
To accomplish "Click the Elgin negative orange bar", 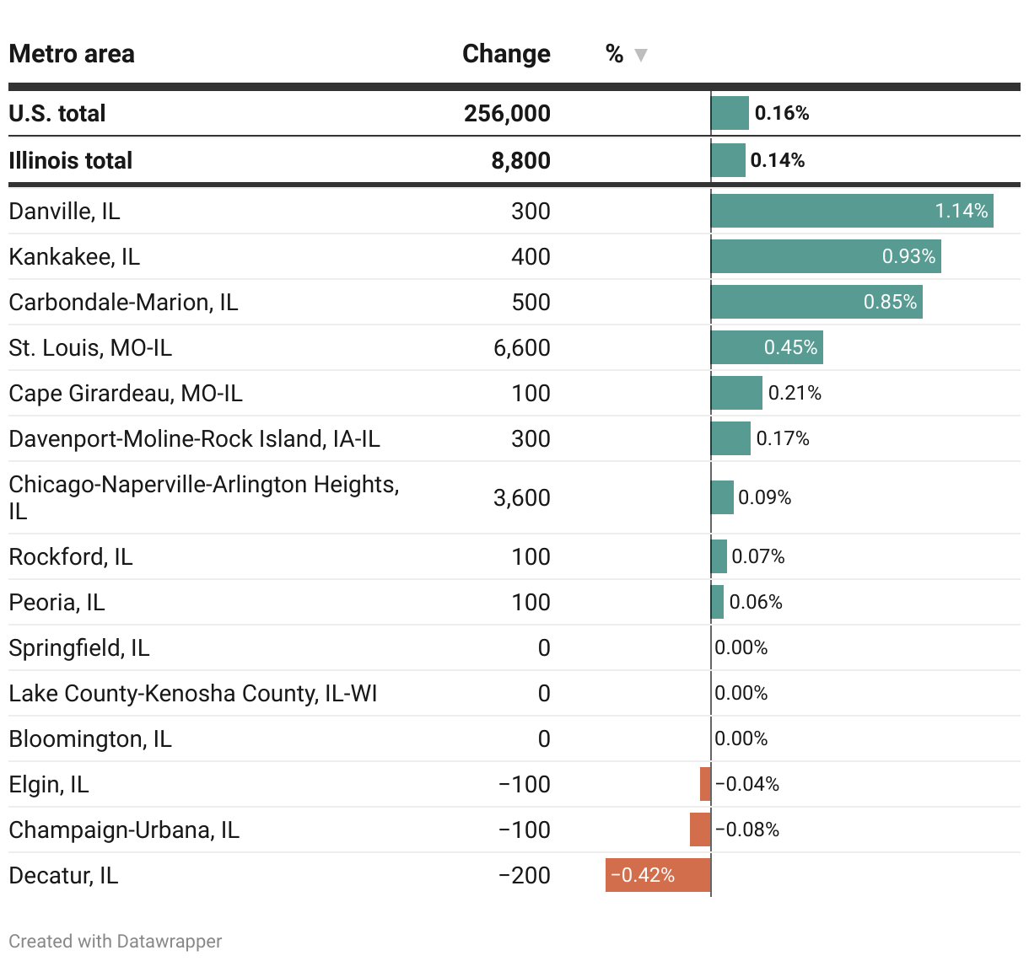I will 705,784.
